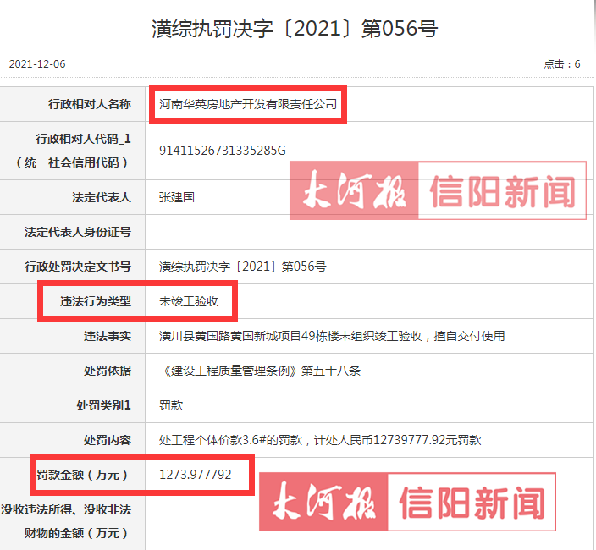Click the label 罚款金额（万元）
The width and height of the screenshot is (596, 550).
82,475
